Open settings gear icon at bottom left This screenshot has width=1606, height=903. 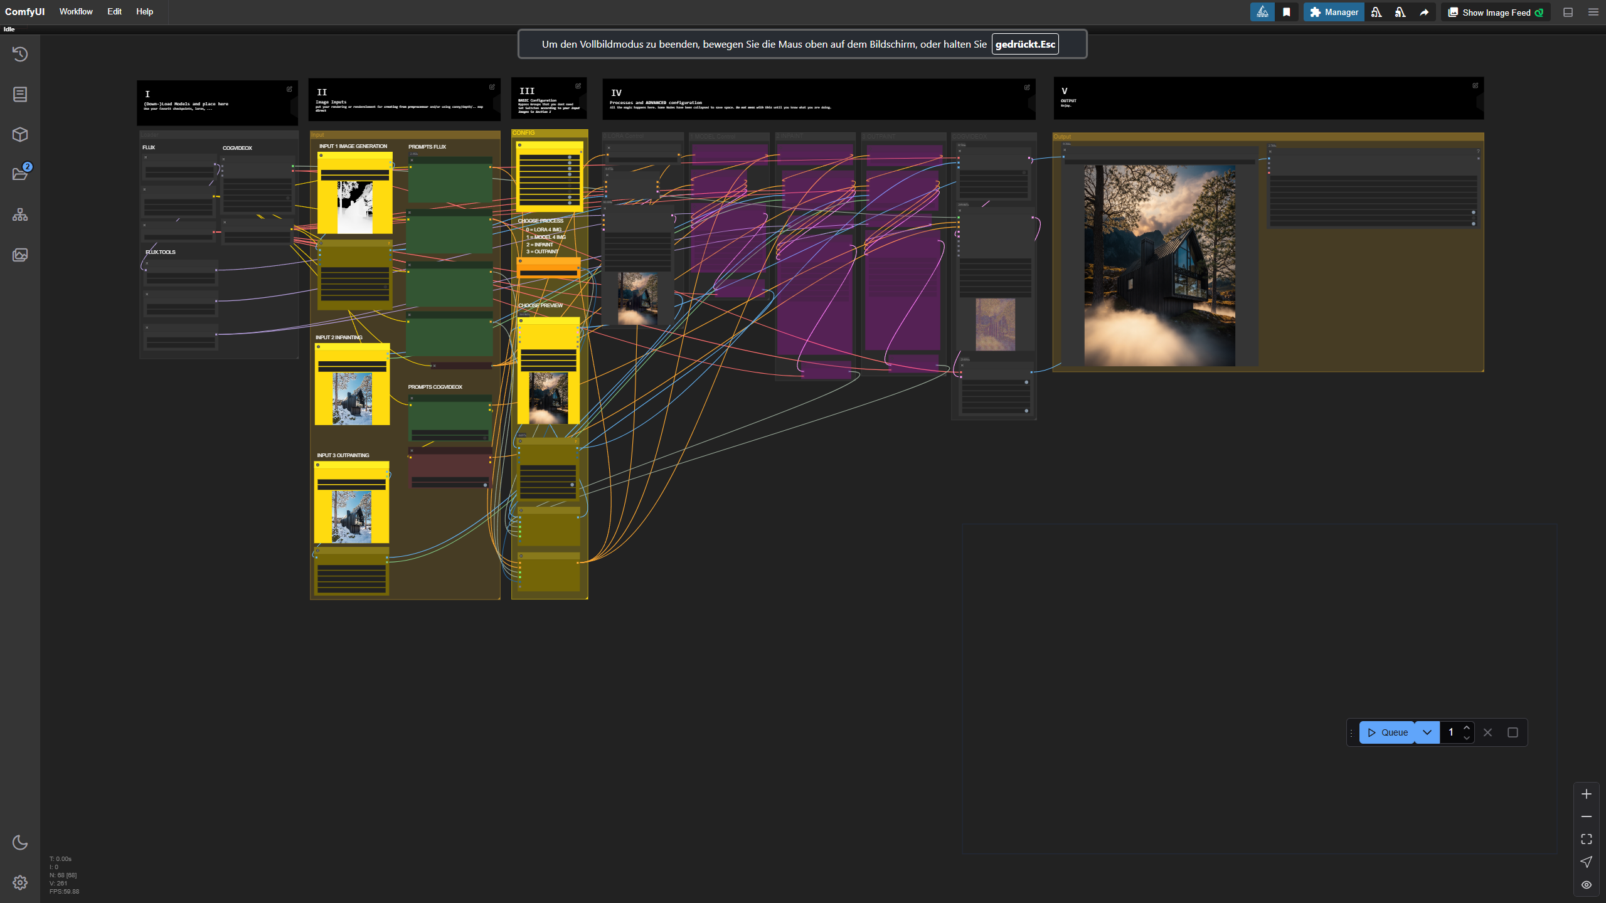point(20,882)
